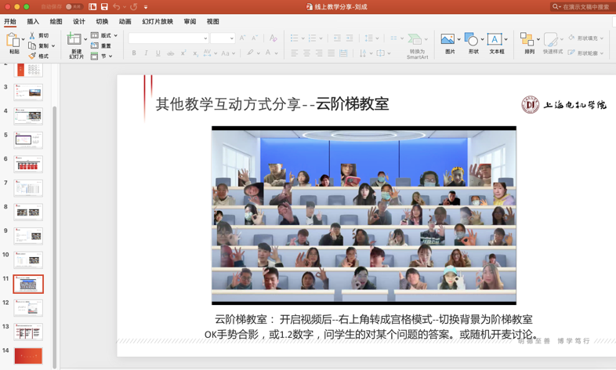This screenshot has width=616, height=370.
Task: Click the Arrange (排列) icon
Action: click(527, 40)
